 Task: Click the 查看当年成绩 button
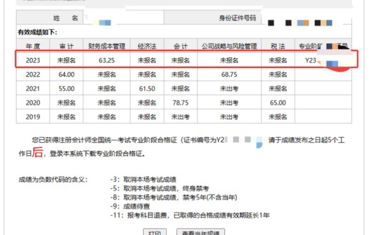[201, 232]
